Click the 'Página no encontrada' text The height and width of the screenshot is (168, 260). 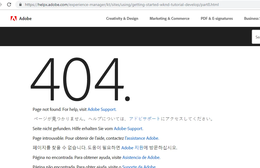click(53, 158)
